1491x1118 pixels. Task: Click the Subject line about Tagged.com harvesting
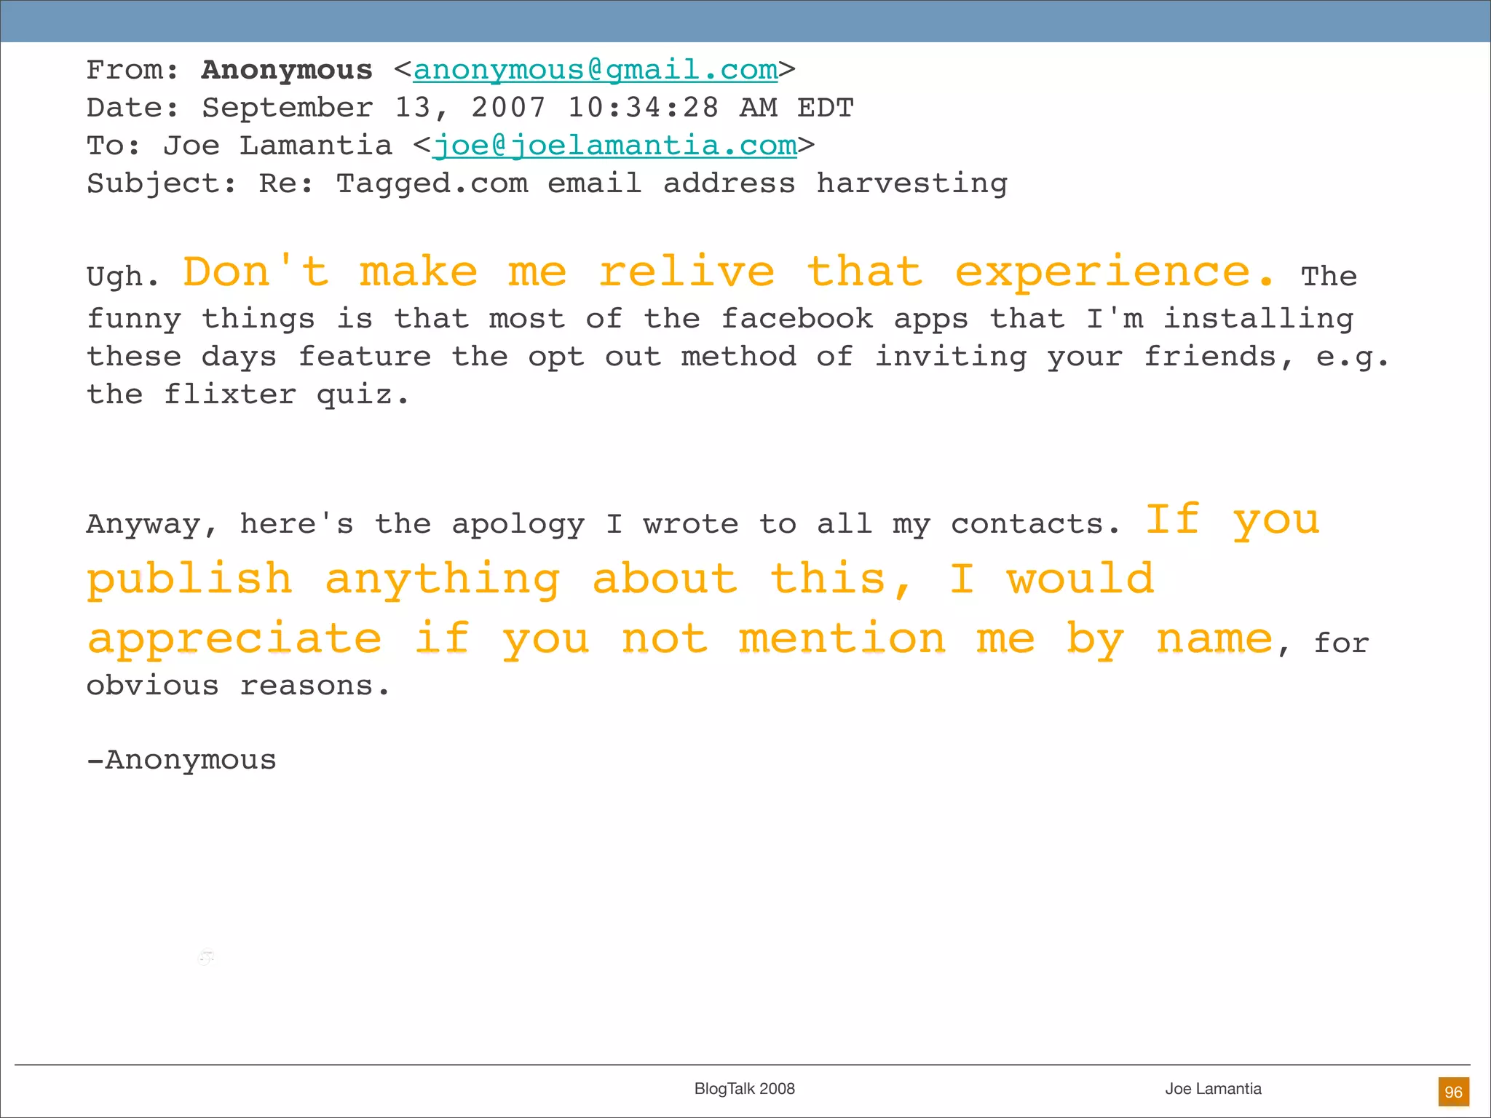coord(546,183)
